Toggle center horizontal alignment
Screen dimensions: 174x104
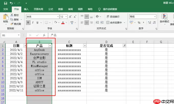click(x=87, y=22)
